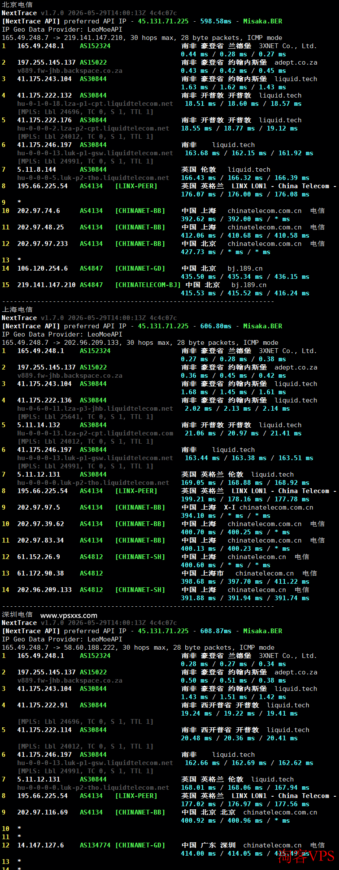
Task: Click the latency value '199.21 ms'
Action: coord(198,499)
